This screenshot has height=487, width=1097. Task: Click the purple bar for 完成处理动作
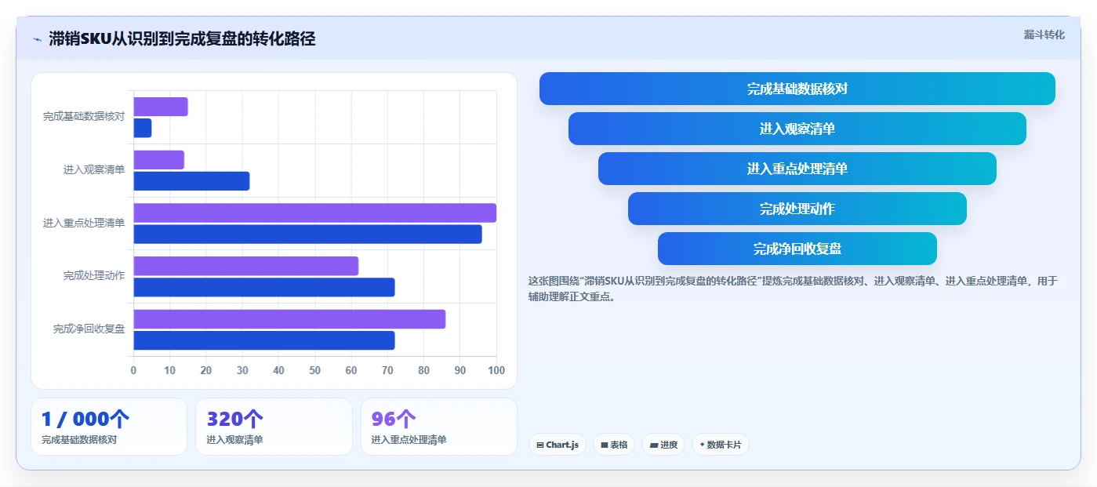click(x=246, y=266)
